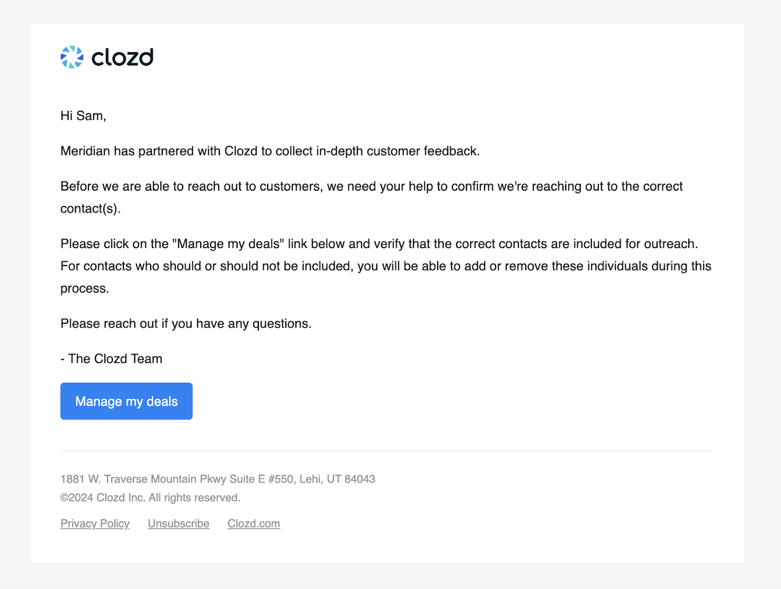
Task: Click "Please reach out if you have any questions"
Action: [x=186, y=323]
